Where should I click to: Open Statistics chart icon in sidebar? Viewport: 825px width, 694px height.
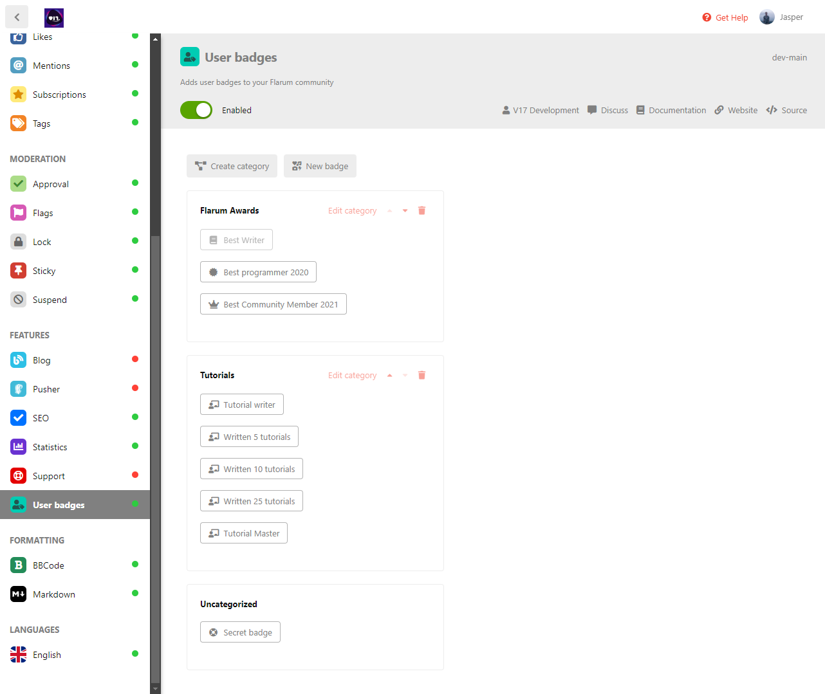[19, 447]
